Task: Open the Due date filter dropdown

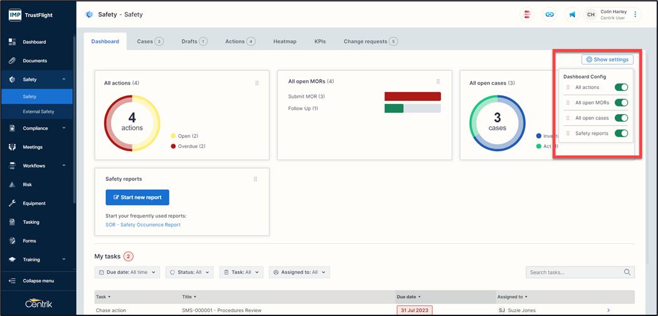Action: click(127, 272)
